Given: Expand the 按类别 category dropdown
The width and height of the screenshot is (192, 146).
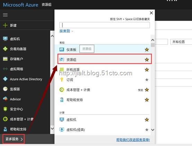Looking at the screenshot, I should point(66,31).
